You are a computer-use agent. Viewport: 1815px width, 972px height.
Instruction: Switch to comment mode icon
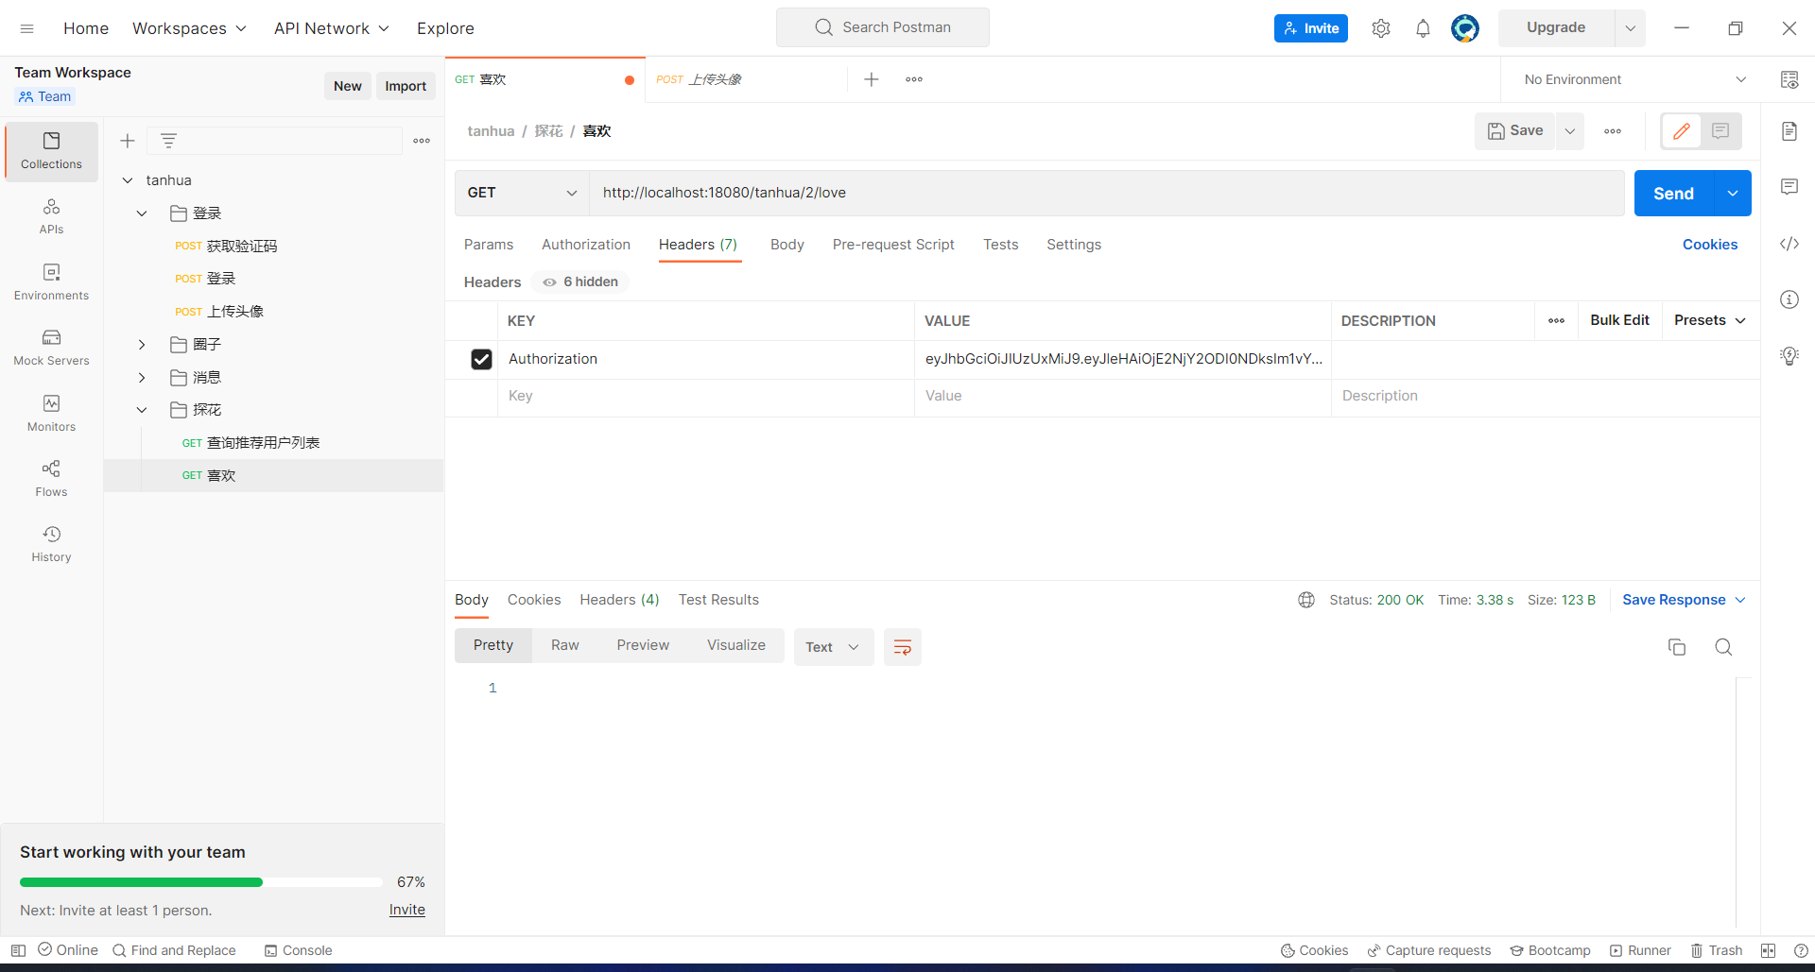1720,131
